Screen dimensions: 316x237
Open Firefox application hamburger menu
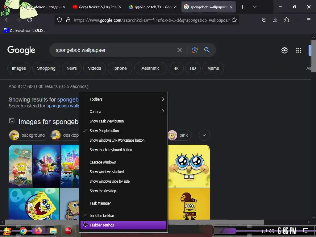pos(308,20)
